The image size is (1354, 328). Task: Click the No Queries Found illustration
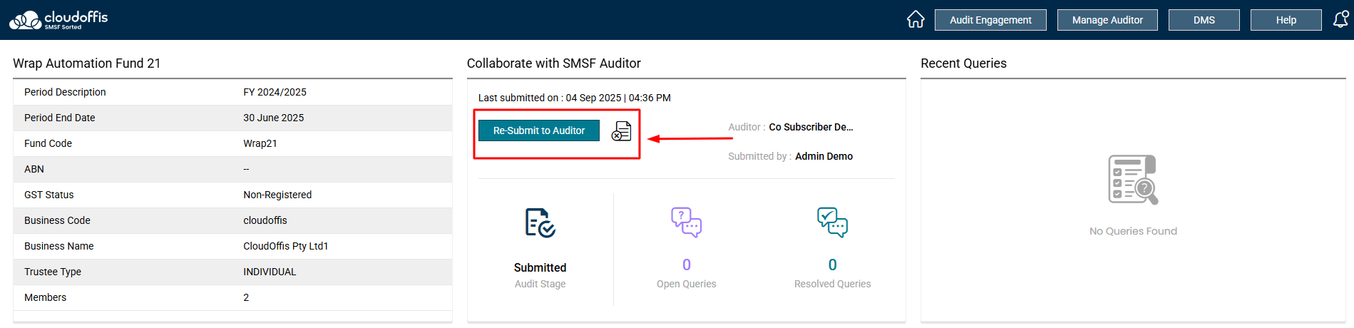point(1132,180)
